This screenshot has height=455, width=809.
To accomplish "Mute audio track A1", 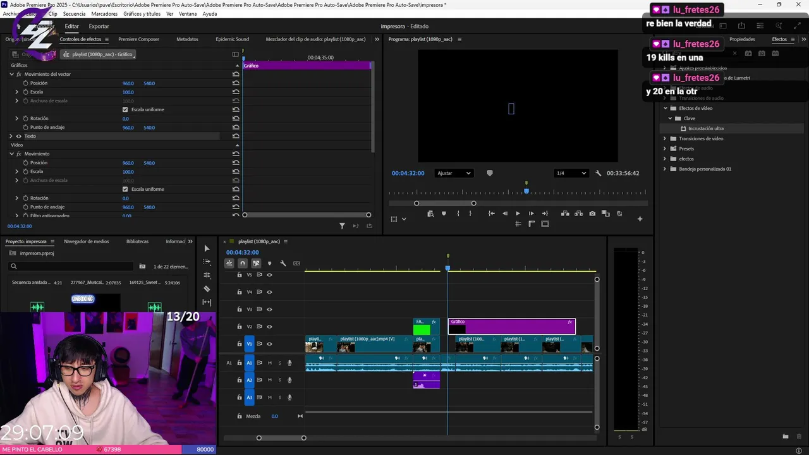I will (x=269, y=363).
